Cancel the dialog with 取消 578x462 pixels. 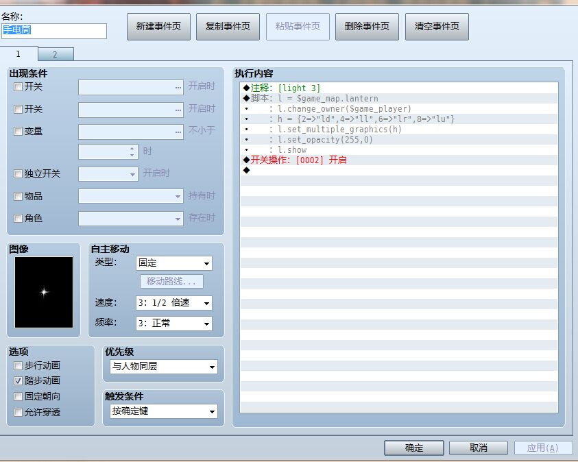click(479, 448)
